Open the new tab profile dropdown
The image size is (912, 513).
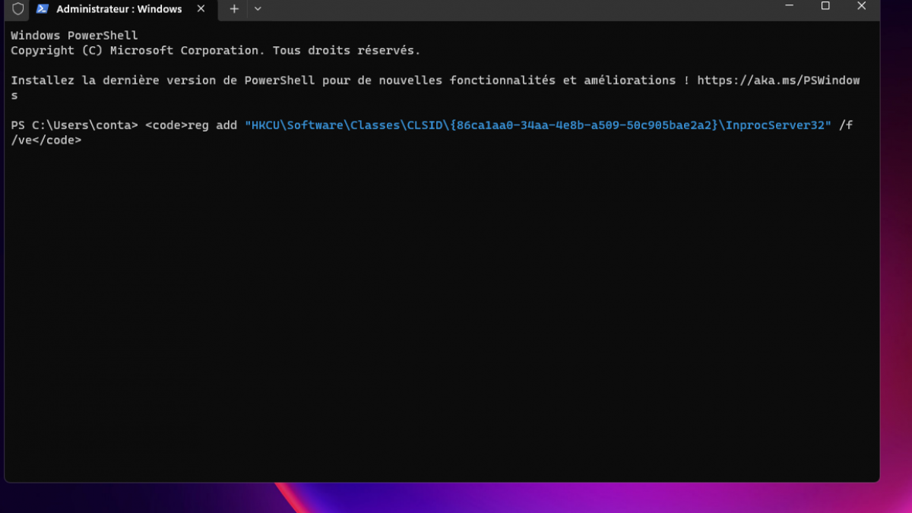coord(258,9)
